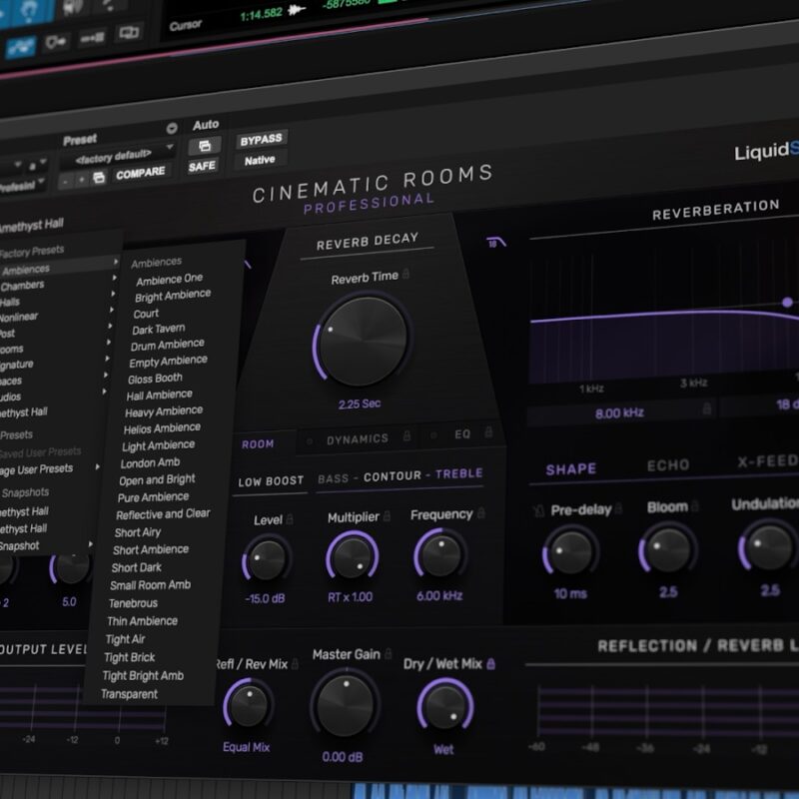799x799 pixels.
Task: Pick the London Amb preset
Action: (150, 463)
